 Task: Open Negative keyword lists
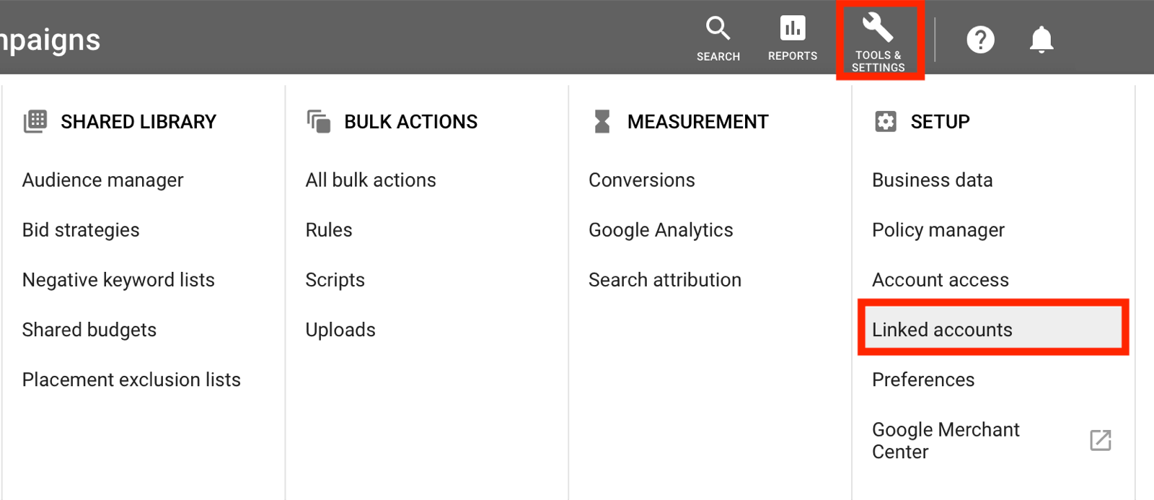pyautogui.click(x=118, y=280)
